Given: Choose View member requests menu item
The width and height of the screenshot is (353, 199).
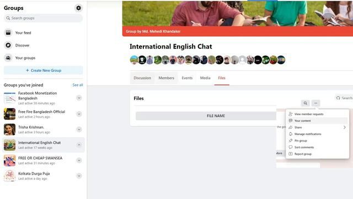Looking at the screenshot, I should click(317, 114).
